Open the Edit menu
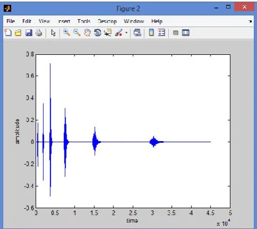Screen dimensions: 257x229 tap(27, 21)
